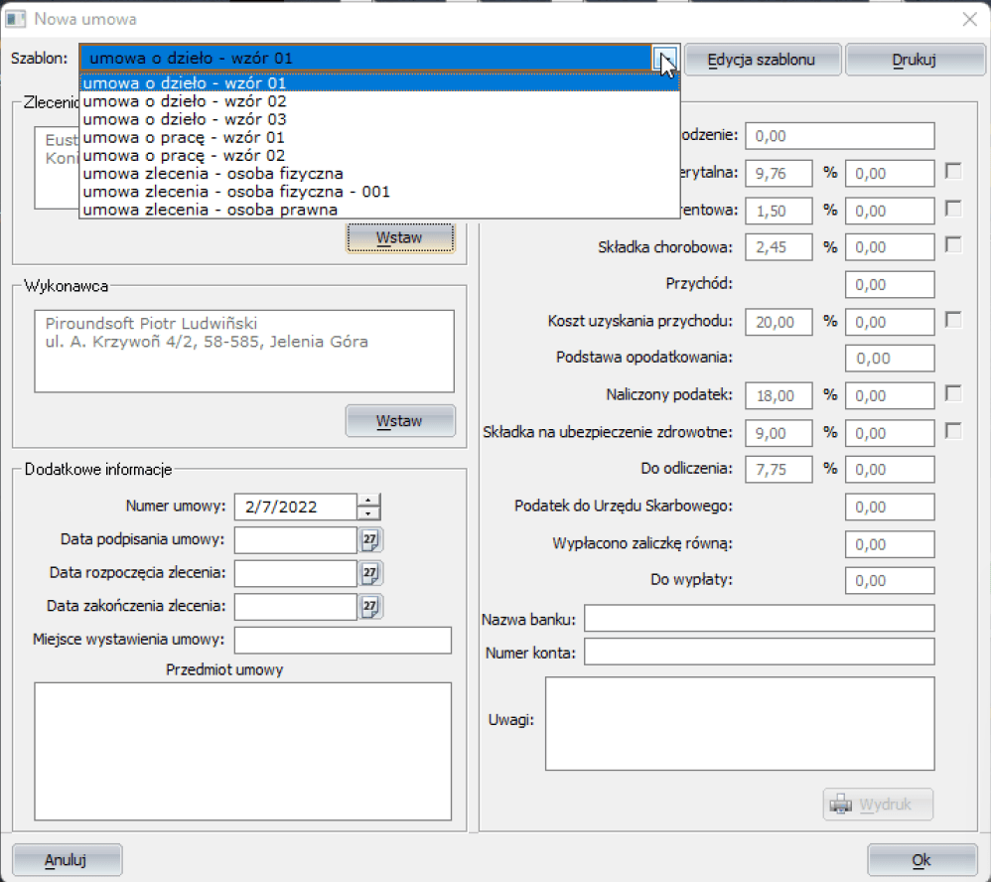Screen dimensions: 991x882
Task: Pick "umowa o dzieło - wzór 03"
Action: point(185,119)
